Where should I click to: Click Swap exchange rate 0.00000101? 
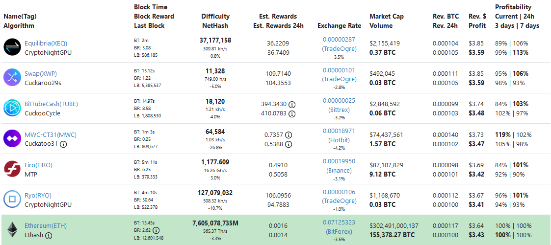click(x=339, y=70)
